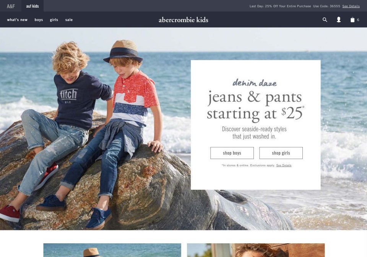Open the boys menu
Viewport: 367px width, 257px height.
point(39,20)
